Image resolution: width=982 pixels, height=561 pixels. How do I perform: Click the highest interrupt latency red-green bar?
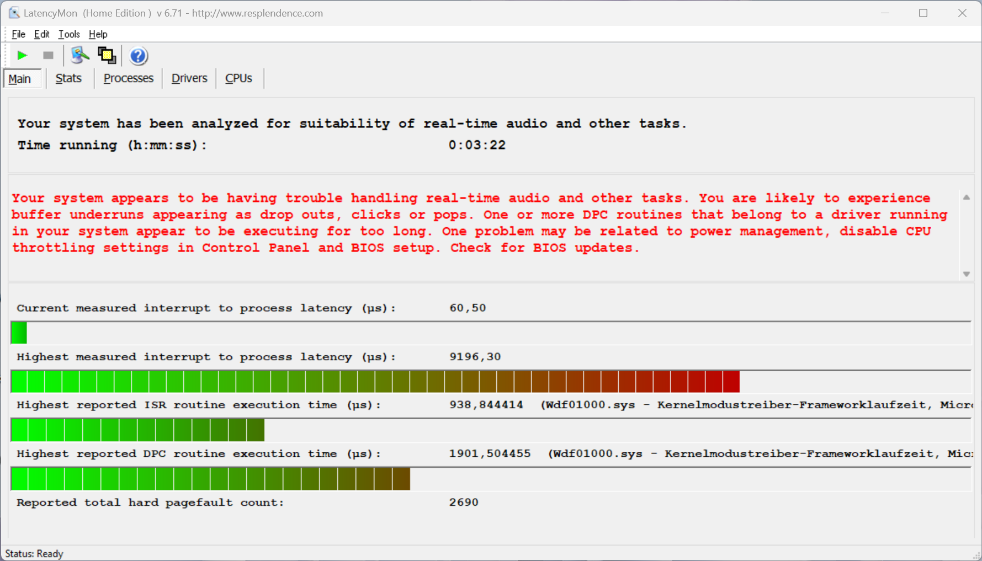pos(375,382)
